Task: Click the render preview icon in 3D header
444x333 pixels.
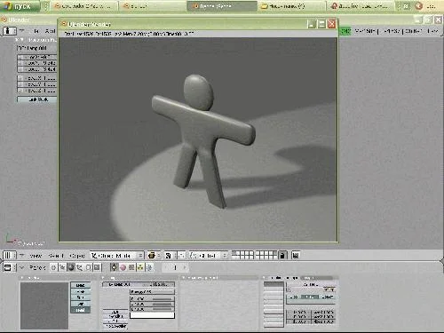Action: 296,255
